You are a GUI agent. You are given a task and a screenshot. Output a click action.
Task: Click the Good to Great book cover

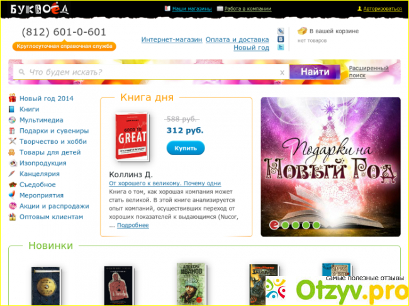click(x=132, y=136)
